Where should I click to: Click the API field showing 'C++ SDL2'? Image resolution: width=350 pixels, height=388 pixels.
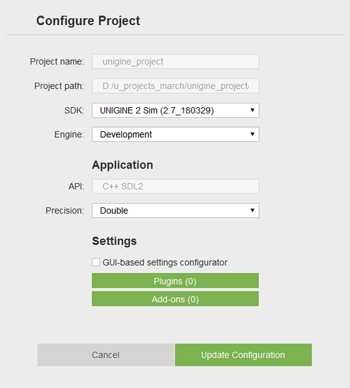click(x=176, y=186)
